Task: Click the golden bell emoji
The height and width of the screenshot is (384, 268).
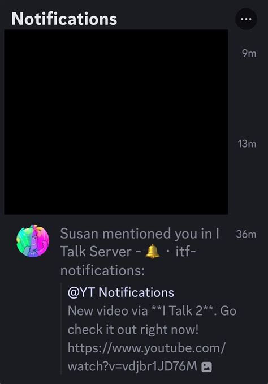Action: tap(153, 252)
